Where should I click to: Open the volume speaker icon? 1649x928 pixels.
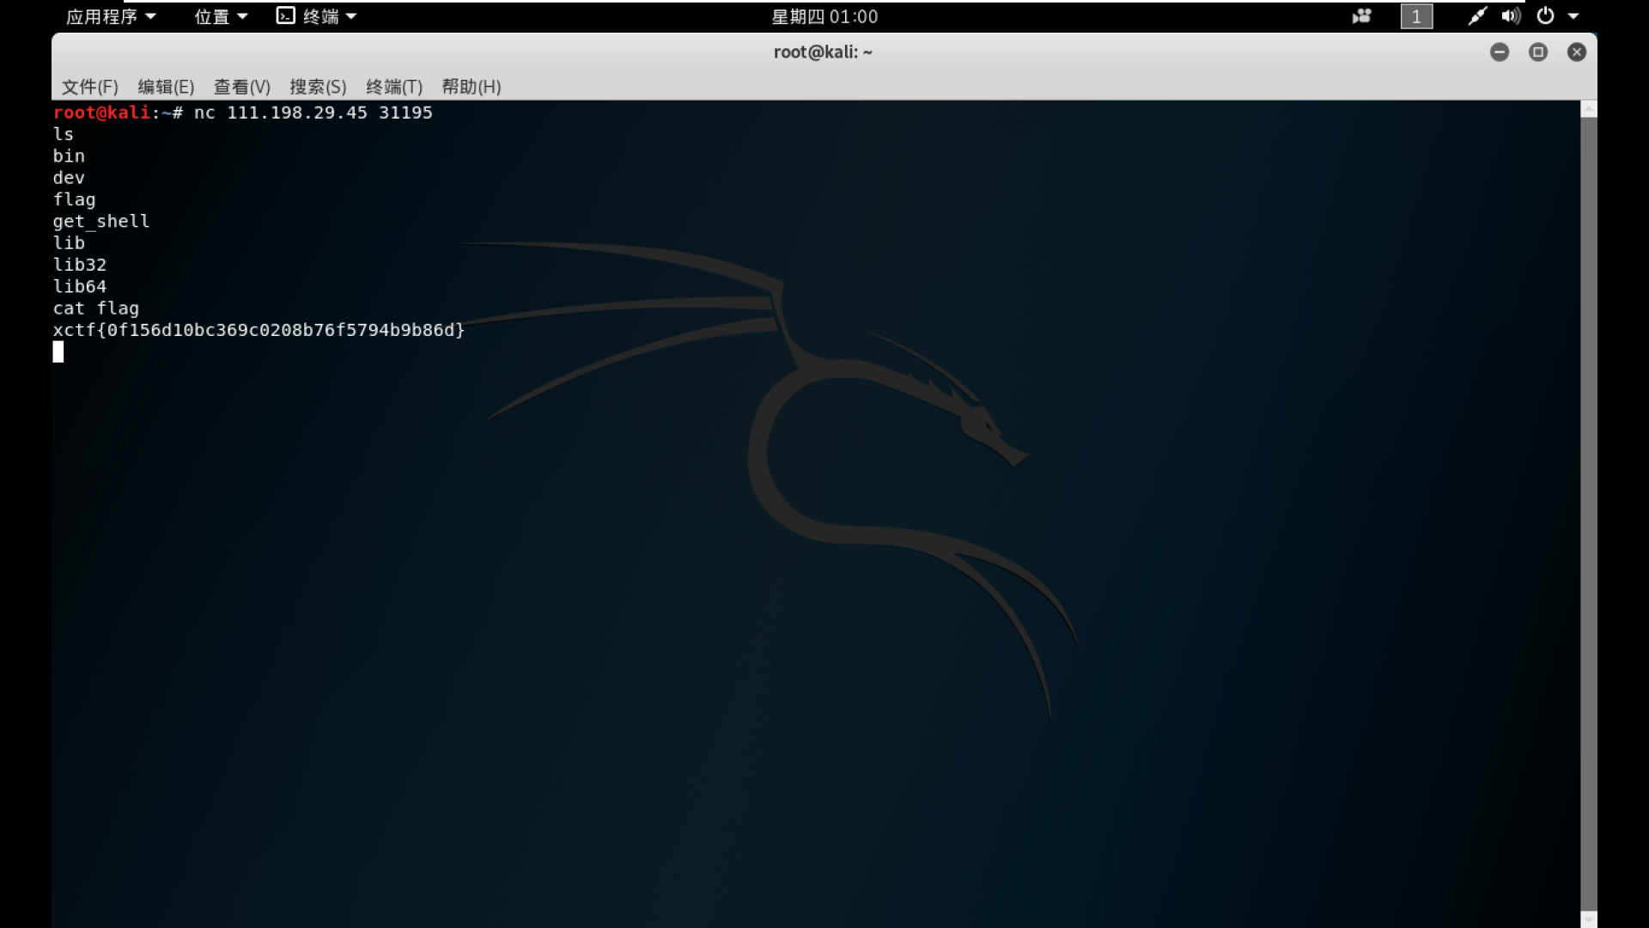(x=1511, y=16)
